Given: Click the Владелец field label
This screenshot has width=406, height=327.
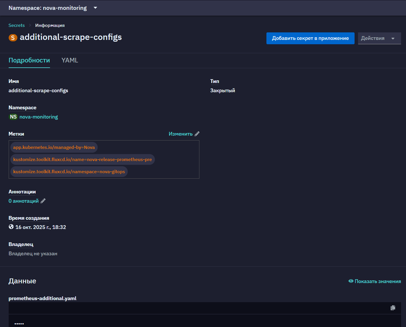Looking at the screenshot, I should point(21,244).
